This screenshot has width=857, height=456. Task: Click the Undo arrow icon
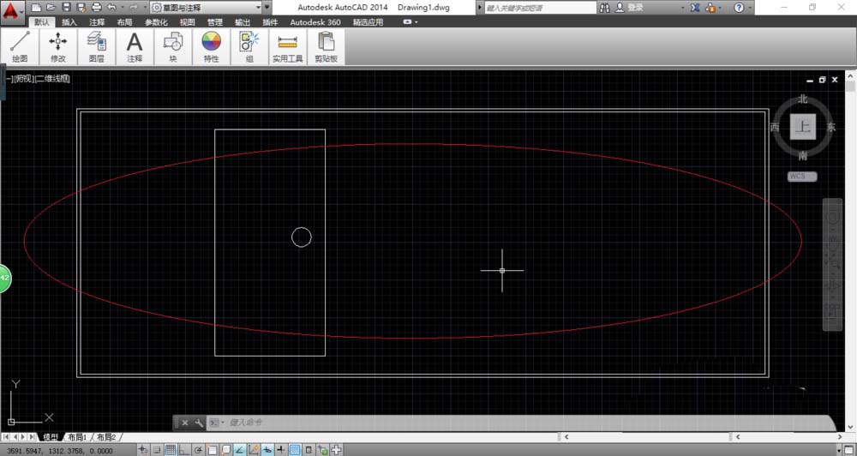point(112,8)
